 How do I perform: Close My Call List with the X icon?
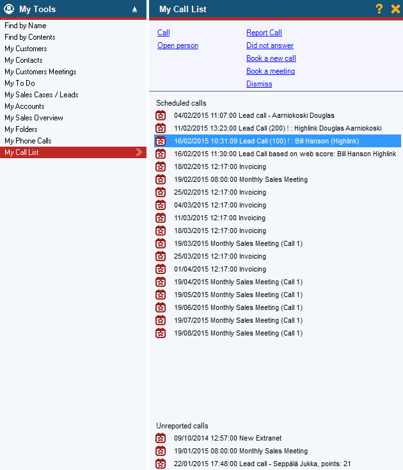pos(395,9)
